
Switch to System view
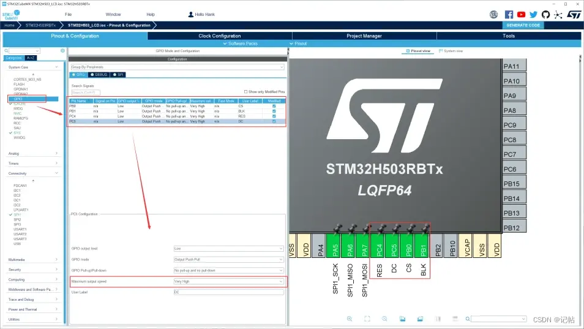tap(451, 51)
